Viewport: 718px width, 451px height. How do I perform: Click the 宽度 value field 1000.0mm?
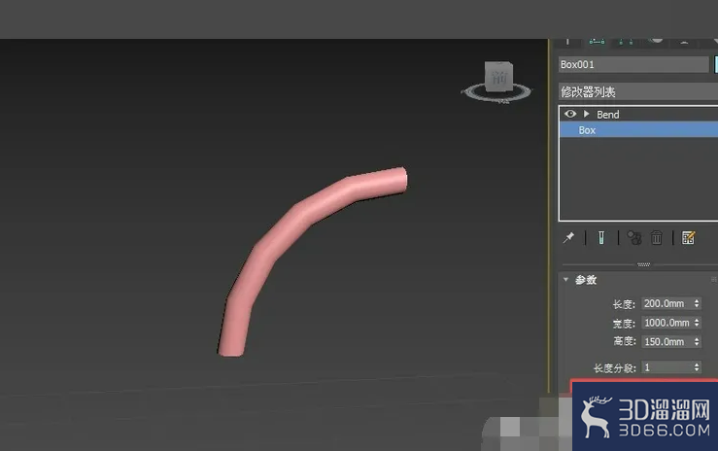point(667,323)
